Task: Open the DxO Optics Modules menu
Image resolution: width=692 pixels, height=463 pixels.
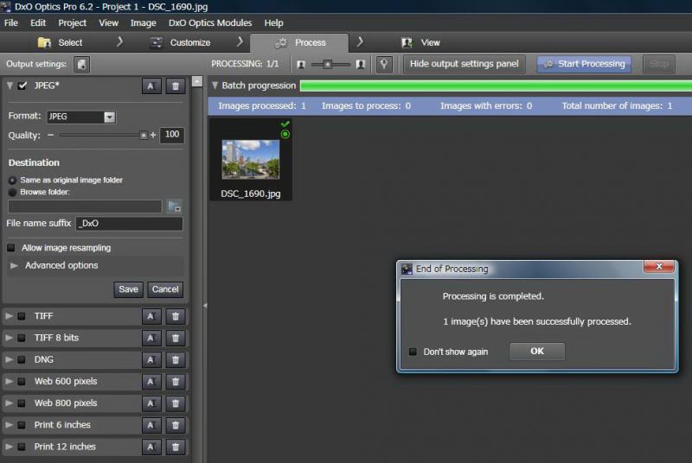Action: pos(210,23)
